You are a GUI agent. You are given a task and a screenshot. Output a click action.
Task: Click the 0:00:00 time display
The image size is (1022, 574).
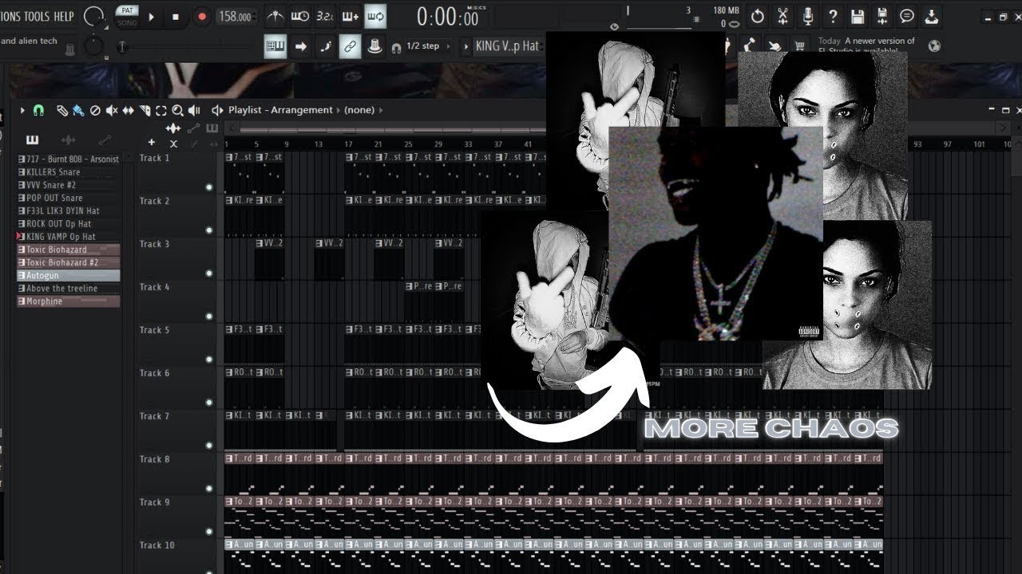pyautogui.click(x=447, y=16)
